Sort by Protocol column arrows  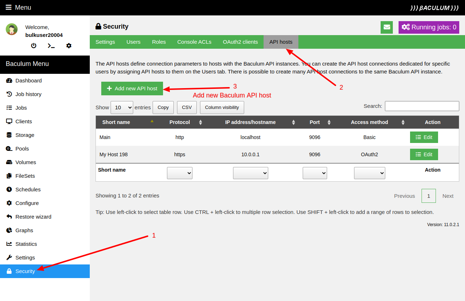coord(200,122)
